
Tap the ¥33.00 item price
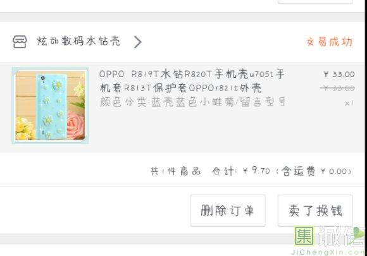pyautogui.click(x=339, y=75)
